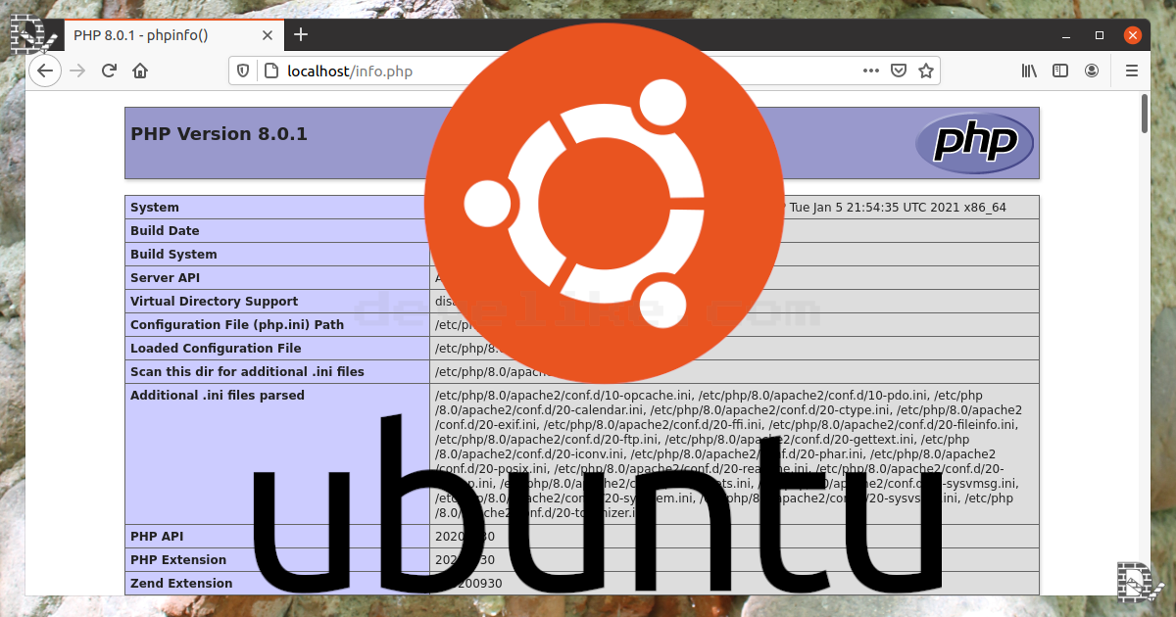Select 'Scan this dir for additional .ini files'

click(247, 372)
